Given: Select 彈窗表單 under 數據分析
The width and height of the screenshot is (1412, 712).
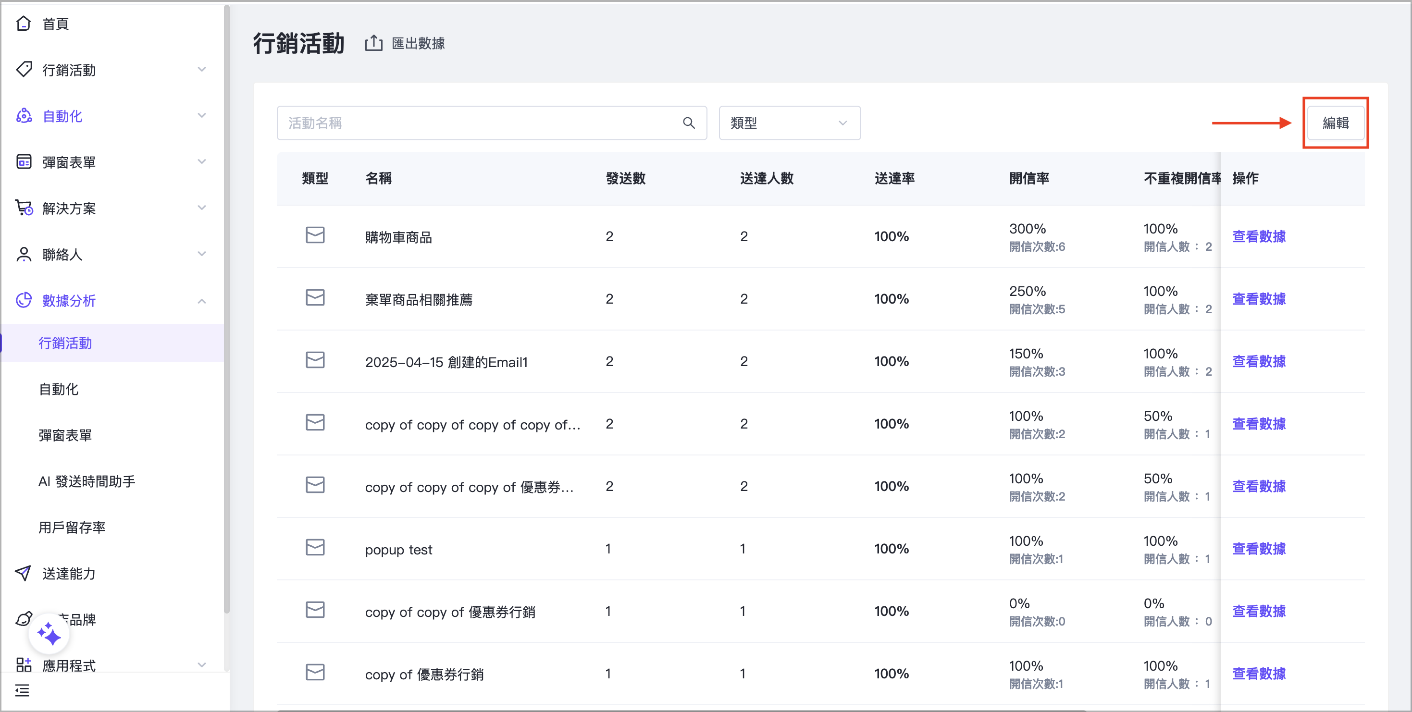Looking at the screenshot, I should tap(65, 435).
